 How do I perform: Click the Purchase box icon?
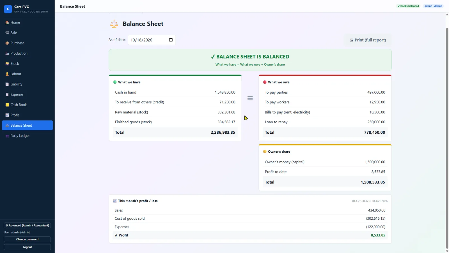(x=7, y=43)
